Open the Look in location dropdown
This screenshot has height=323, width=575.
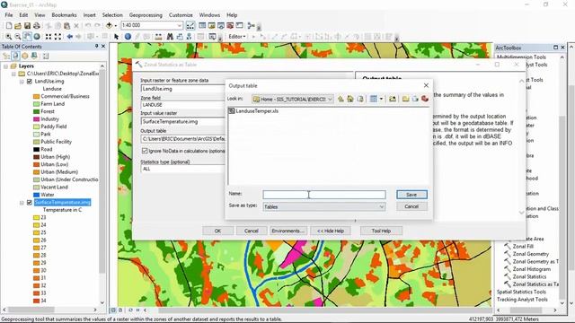[330, 100]
